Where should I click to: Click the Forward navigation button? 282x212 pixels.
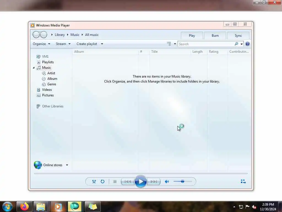(x=44, y=35)
